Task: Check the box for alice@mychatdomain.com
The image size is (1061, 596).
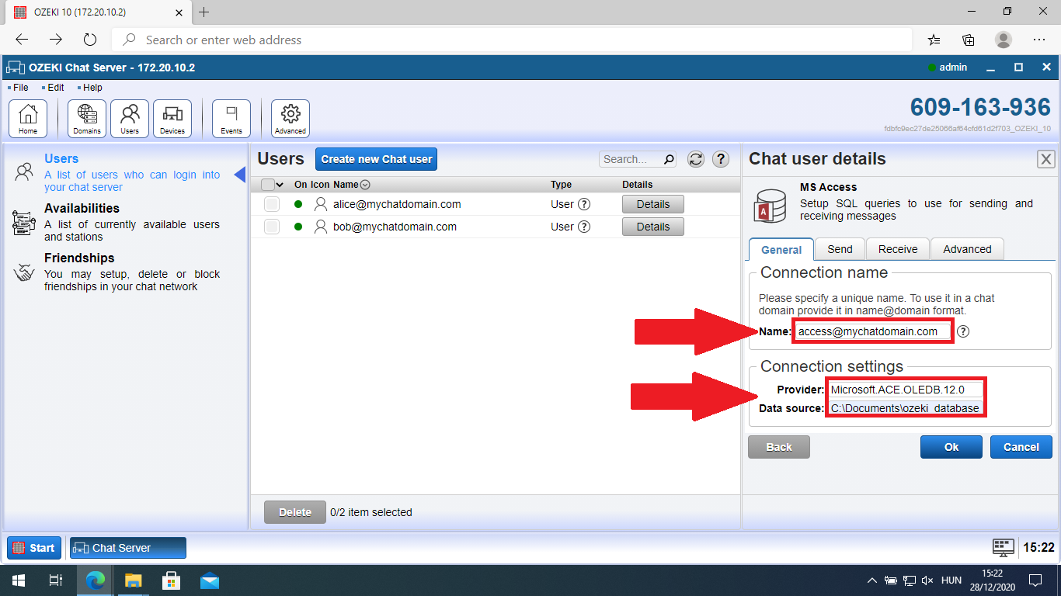Action: (271, 204)
